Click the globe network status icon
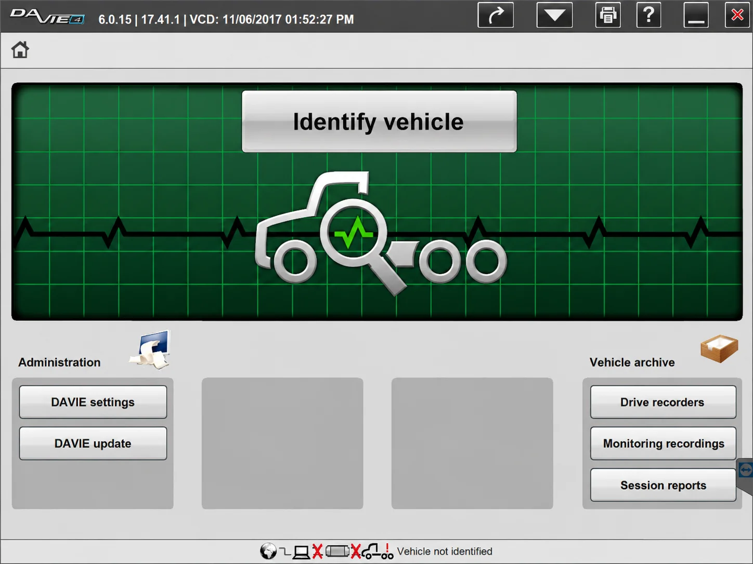Image resolution: width=753 pixels, height=564 pixels. pyautogui.click(x=268, y=551)
